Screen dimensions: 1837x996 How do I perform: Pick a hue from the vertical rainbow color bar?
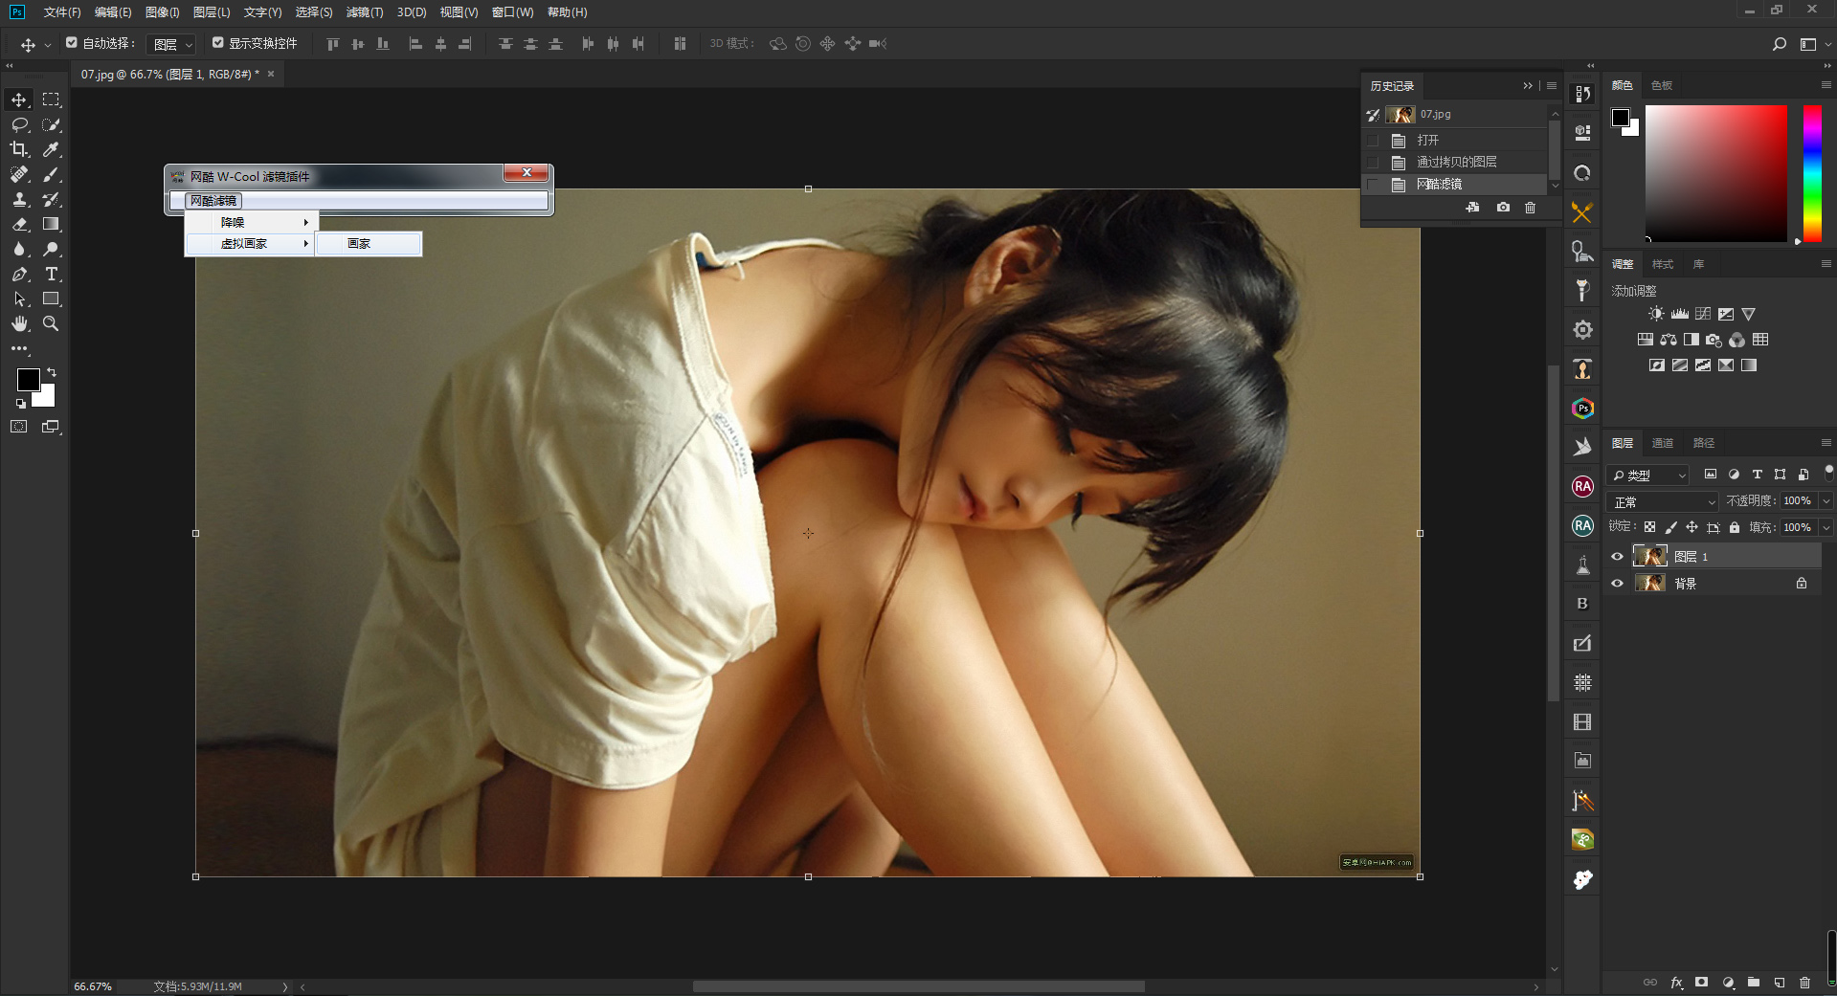(x=1811, y=172)
